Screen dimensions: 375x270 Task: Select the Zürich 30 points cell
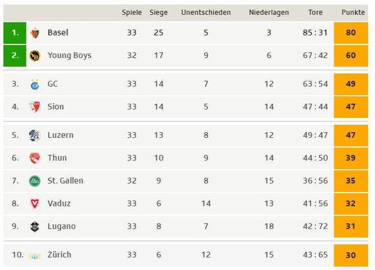[x=351, y=255]
